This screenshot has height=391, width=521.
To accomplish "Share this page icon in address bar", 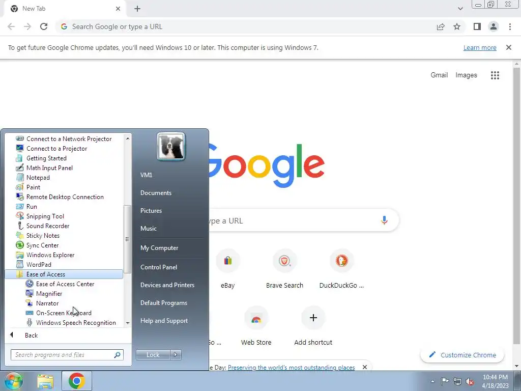I will (441, 26).
